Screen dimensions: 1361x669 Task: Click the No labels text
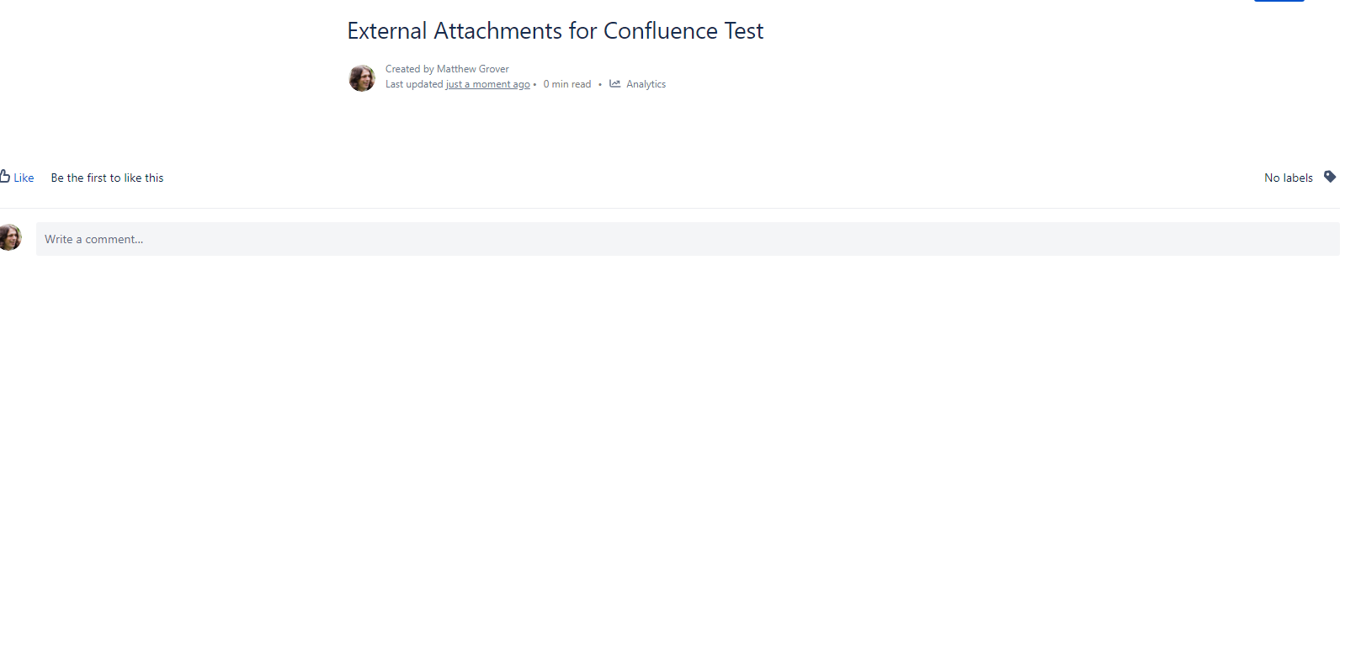[1288, 178]
